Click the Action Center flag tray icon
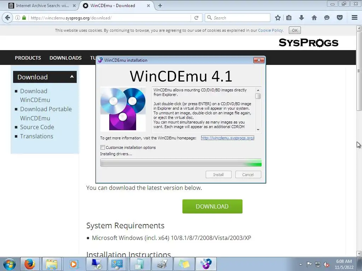Viewport: 362px width, 271px height. pos(309,264)
